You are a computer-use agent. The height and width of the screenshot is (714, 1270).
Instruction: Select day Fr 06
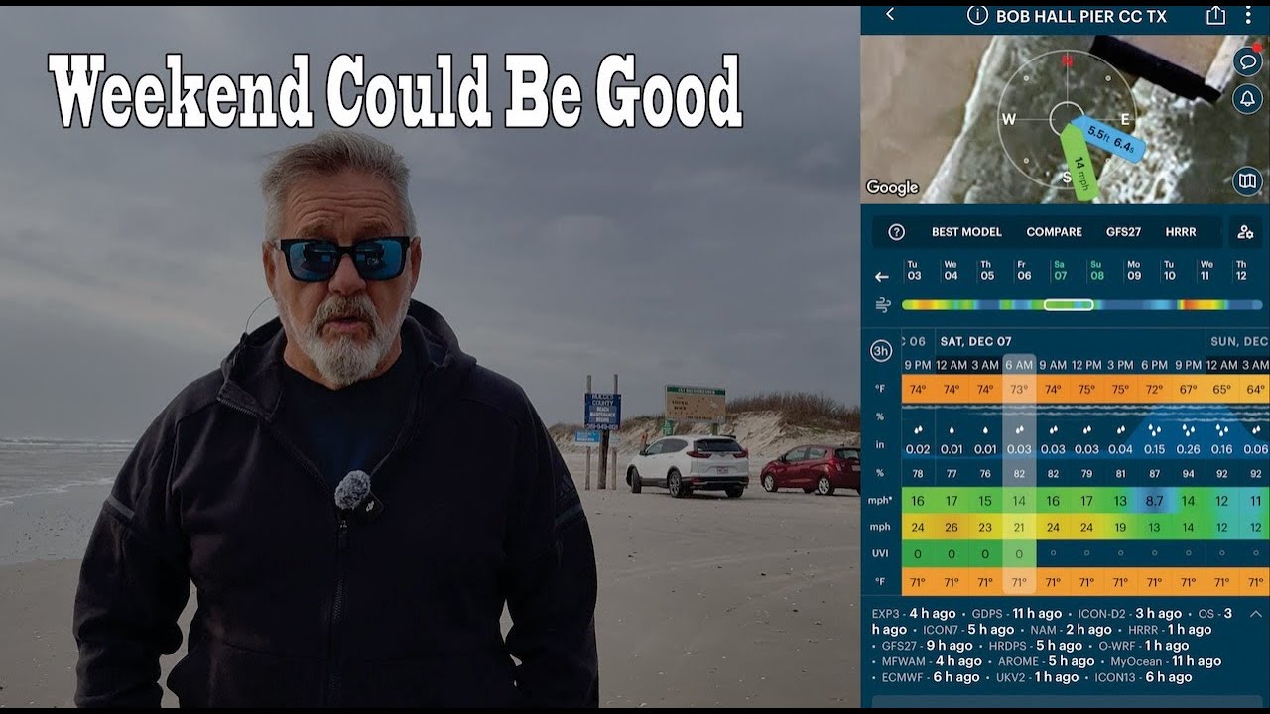tap(1023, 271)
